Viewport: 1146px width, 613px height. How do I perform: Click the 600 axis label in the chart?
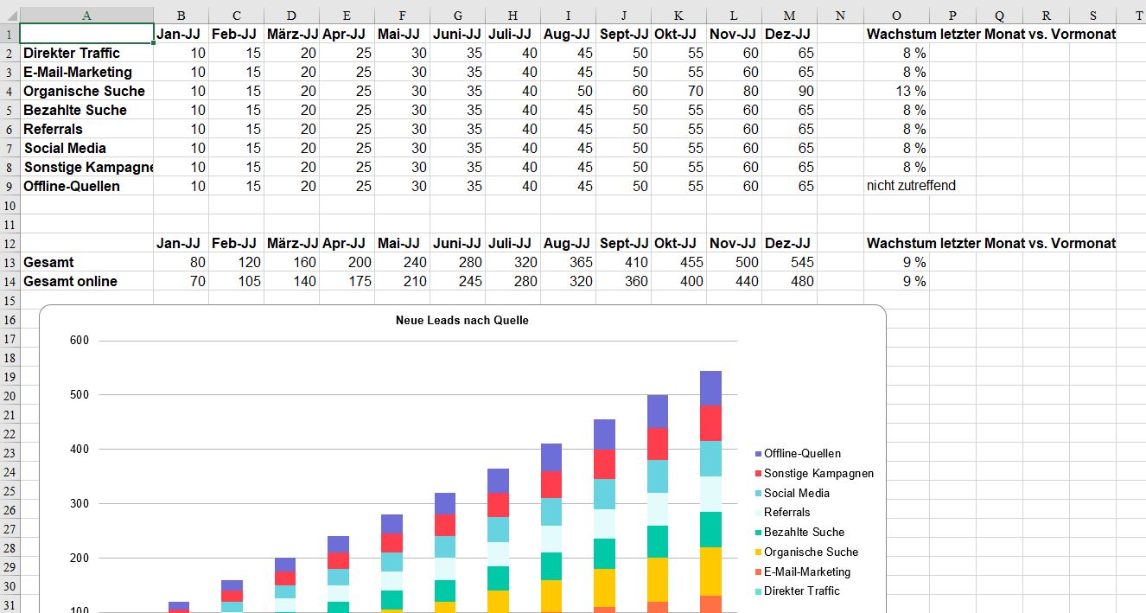80,341
